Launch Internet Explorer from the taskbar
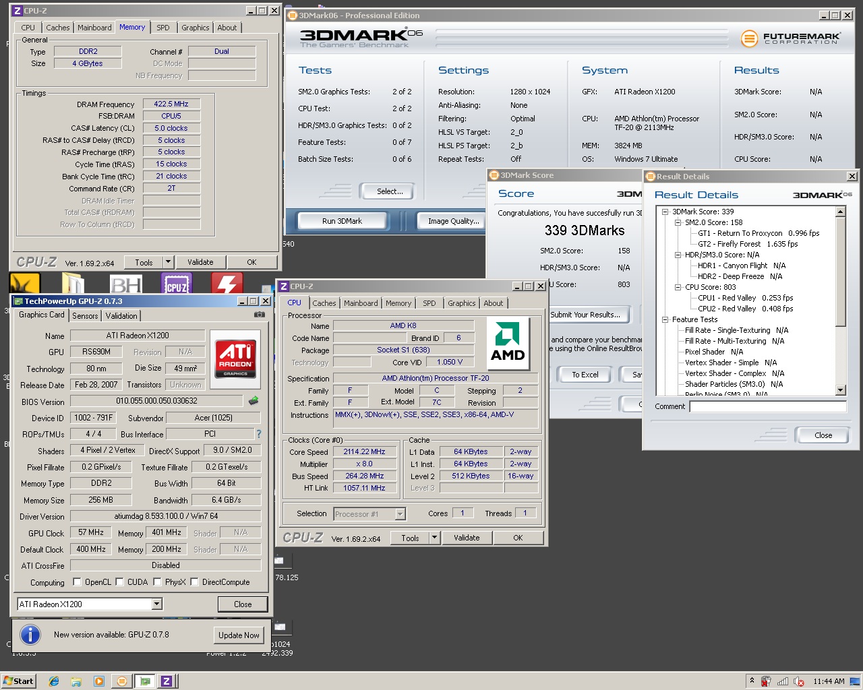 (x=54, y=681)
